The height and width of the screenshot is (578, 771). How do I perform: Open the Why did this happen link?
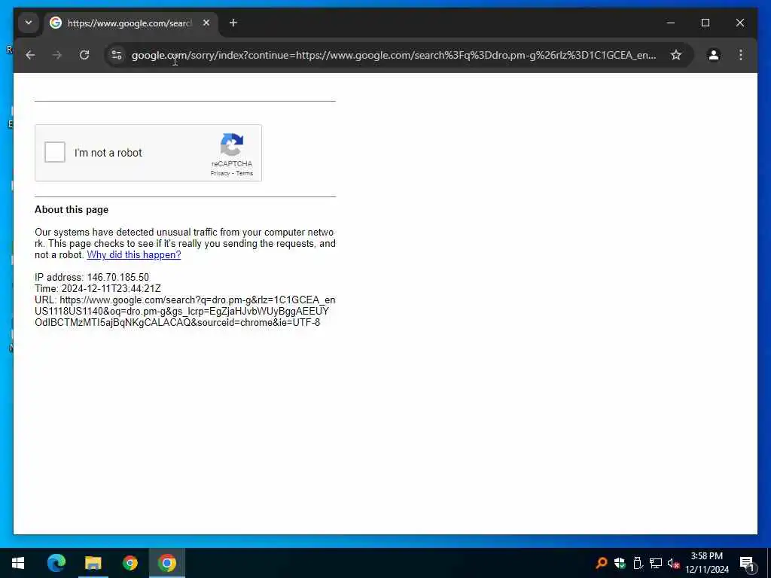tap(134, 255)
